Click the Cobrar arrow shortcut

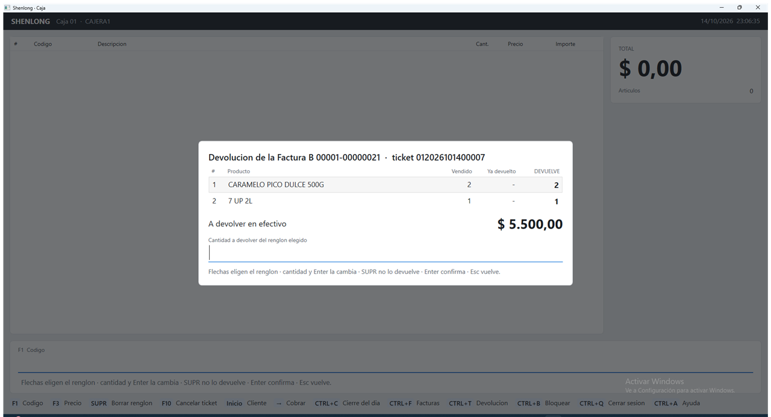point(291,403)
